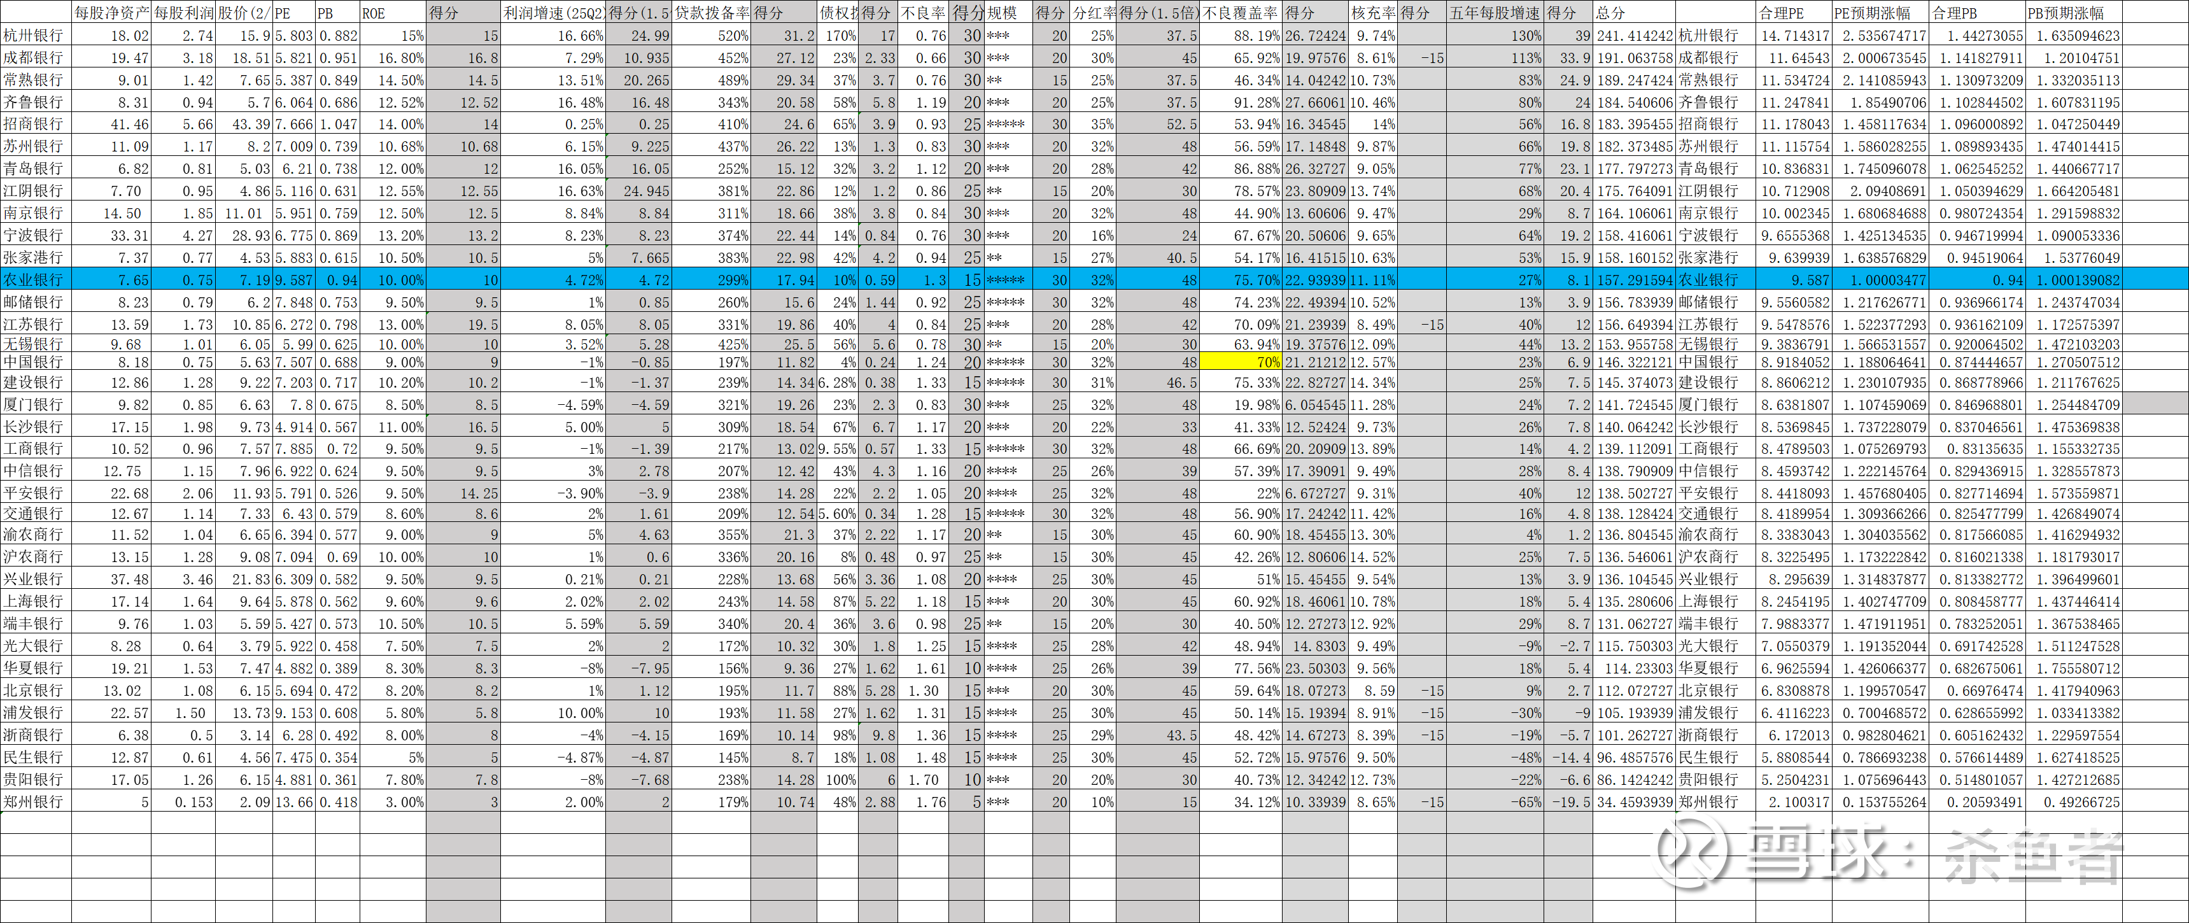Click the 总分 column header
Image resolution: width=2189 pixels, height=923 pixels.
pos(1633,13)
